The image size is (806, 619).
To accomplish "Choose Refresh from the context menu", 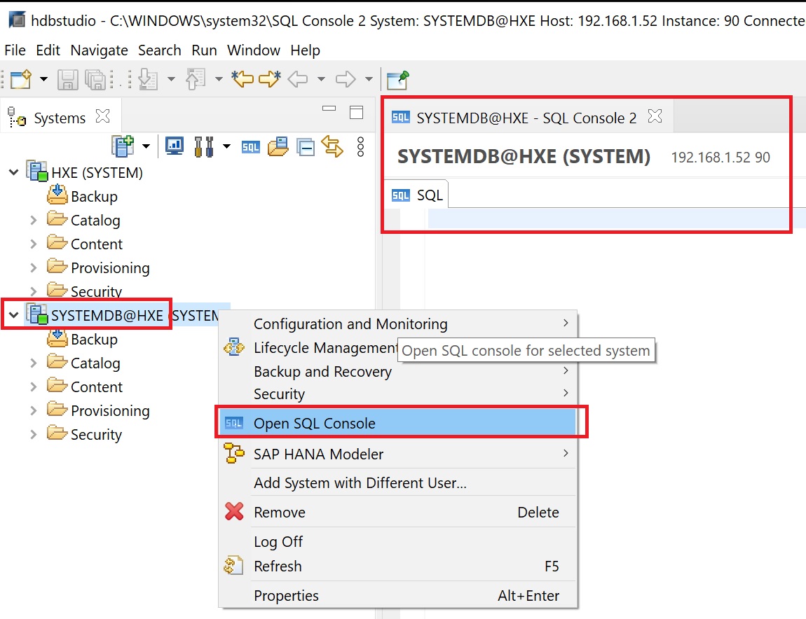I will click(398, 566).
